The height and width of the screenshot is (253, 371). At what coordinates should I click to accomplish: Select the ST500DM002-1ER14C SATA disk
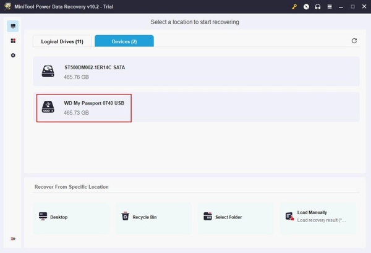coord(196,72)
